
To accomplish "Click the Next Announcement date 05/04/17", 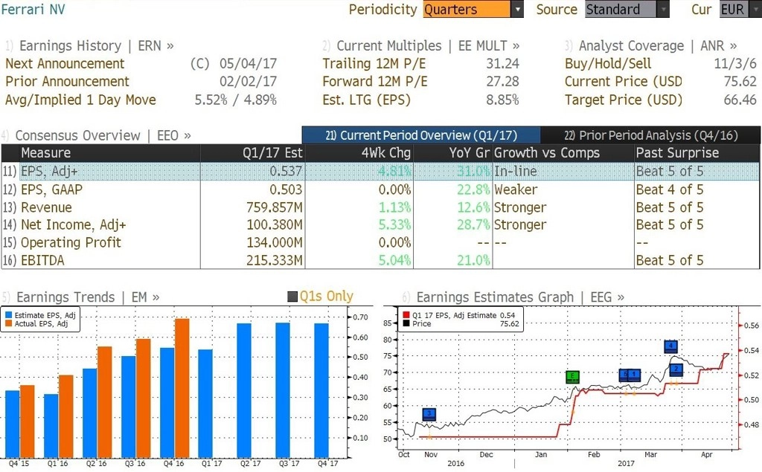I will pyautogui.click(x=248, y=64).
